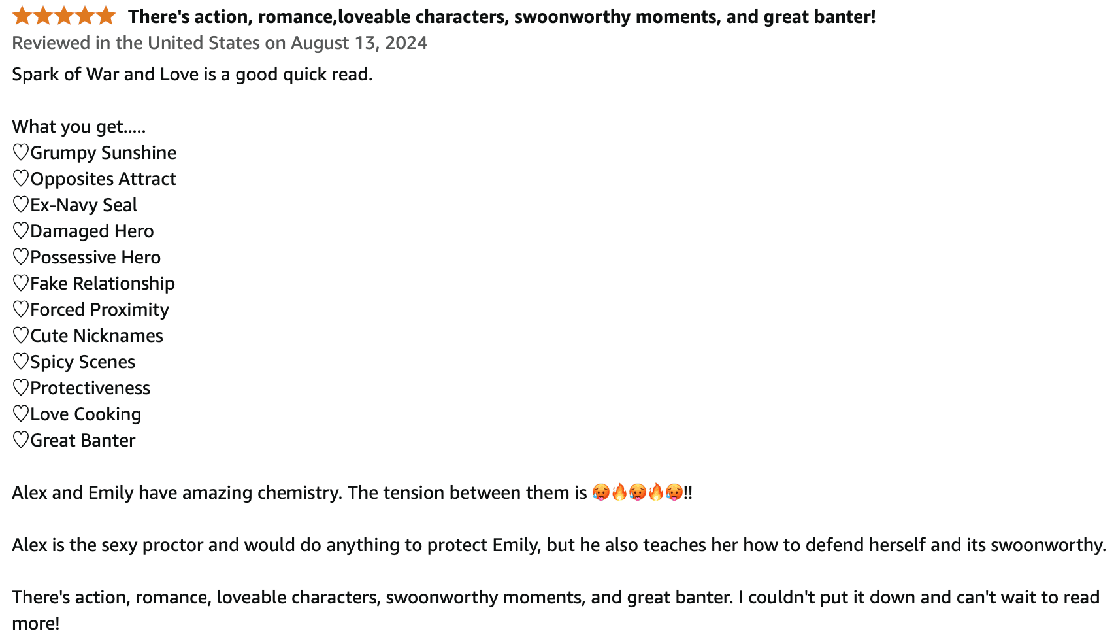The height and width of the screenshot is (642, 1116).
Task: Click the first hot-face emoji
Action: (600, 492)
